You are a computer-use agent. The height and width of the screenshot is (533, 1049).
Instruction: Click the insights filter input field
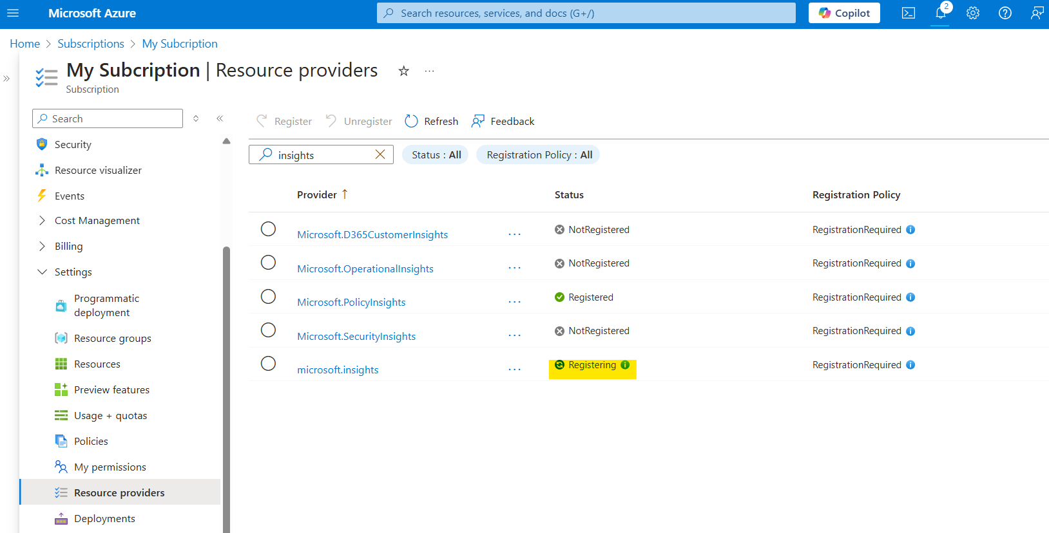click(321, 154)
